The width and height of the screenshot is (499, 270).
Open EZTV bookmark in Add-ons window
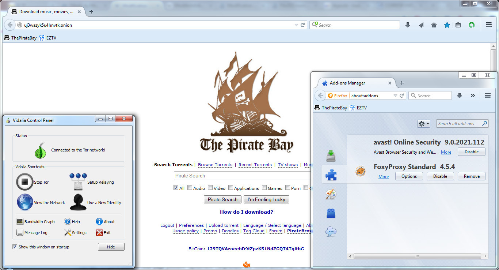(358, 108)
